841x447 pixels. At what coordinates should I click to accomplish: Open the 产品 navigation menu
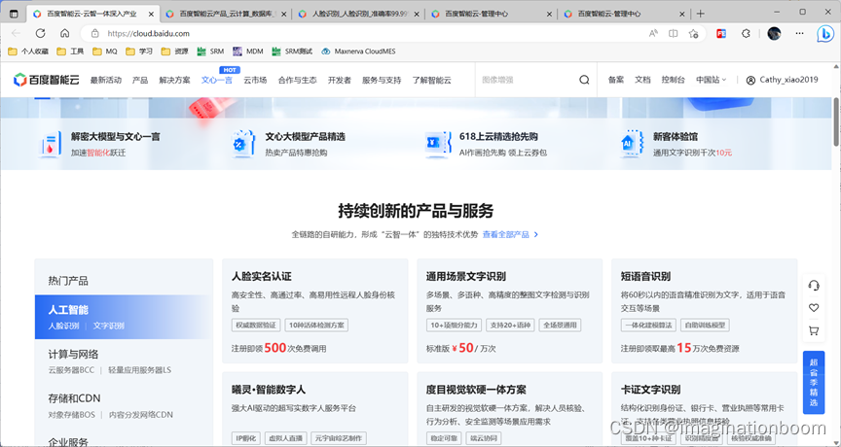(140, 80)
